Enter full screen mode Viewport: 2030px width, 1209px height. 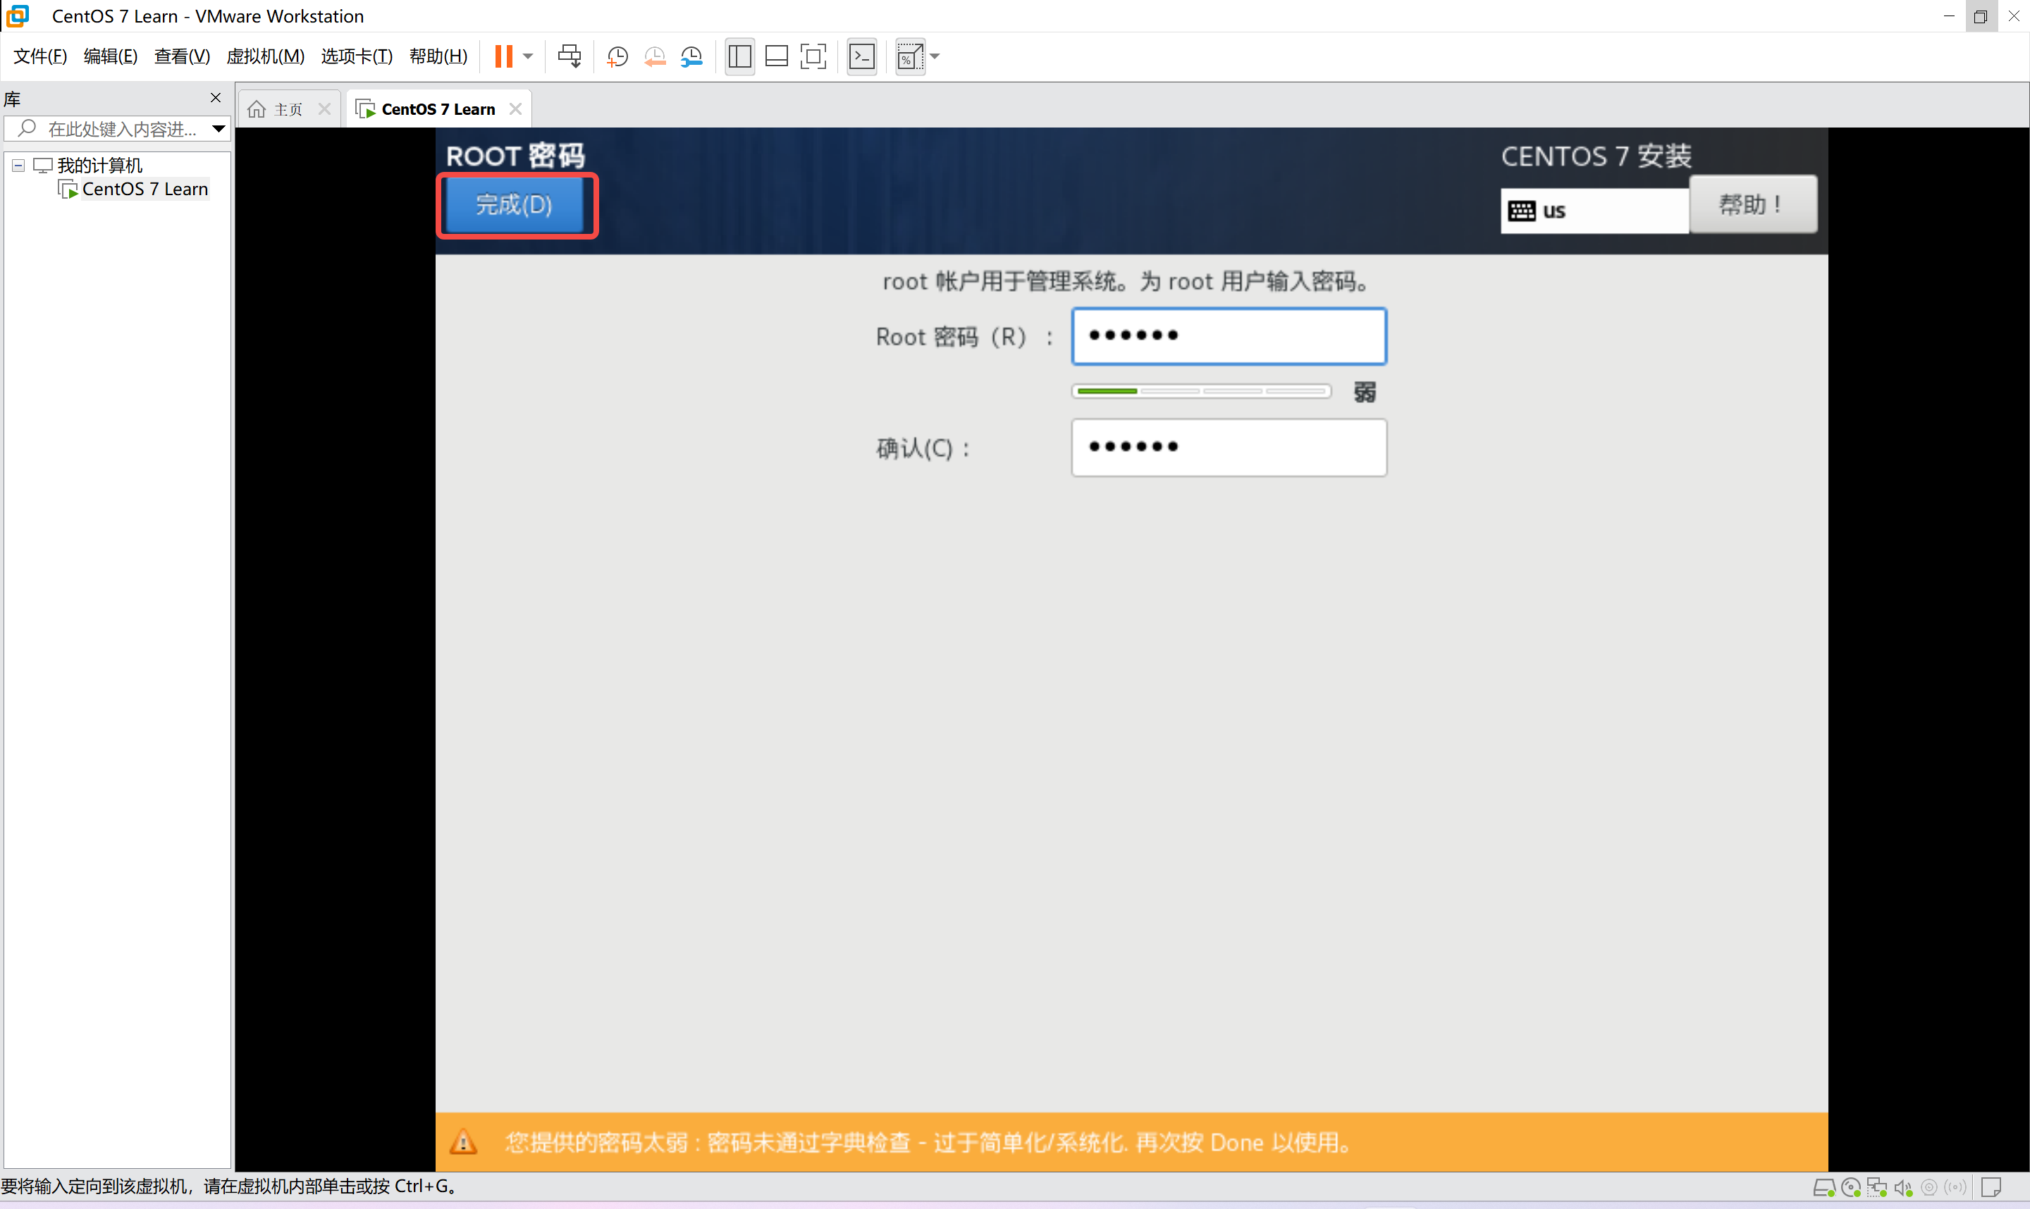pos(813,56)
